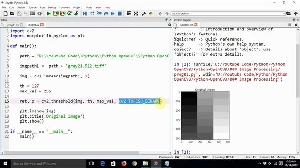Open the list-style toolbar icon after Save all
This screenshot has height=168, width=300.
coord(33,14)
